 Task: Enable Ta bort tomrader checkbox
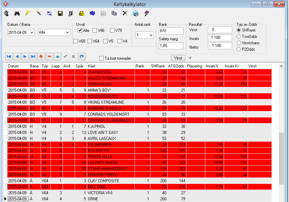click(x=101, y=58)
